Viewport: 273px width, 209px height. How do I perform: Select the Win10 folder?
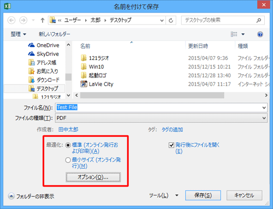pyautogui.click(x=92, y=67)
